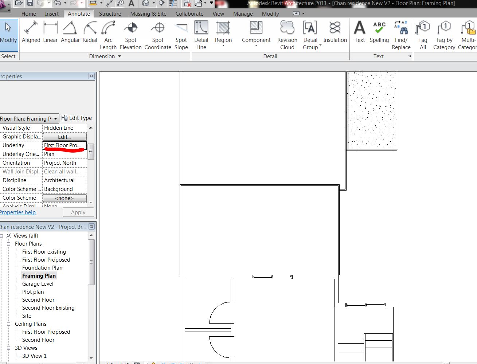Switch to the Structure ribbon tab
Screen dimensions: 477x364
[x=110, y=14]
